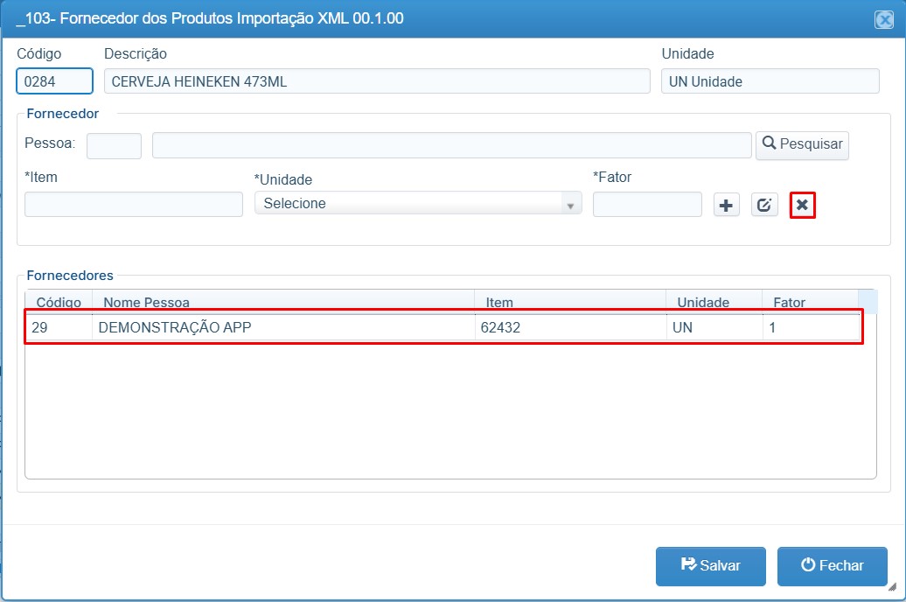Close the dialog using the title bar X
This screenshot has width=906, height=602.
coord(884,20)
